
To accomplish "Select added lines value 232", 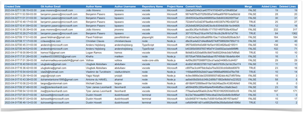I will tap(276, 29).
